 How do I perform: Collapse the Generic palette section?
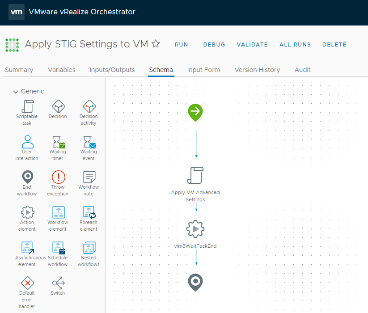click(x=16, y=92)
